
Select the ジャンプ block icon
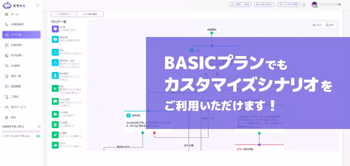click(55, 145)
